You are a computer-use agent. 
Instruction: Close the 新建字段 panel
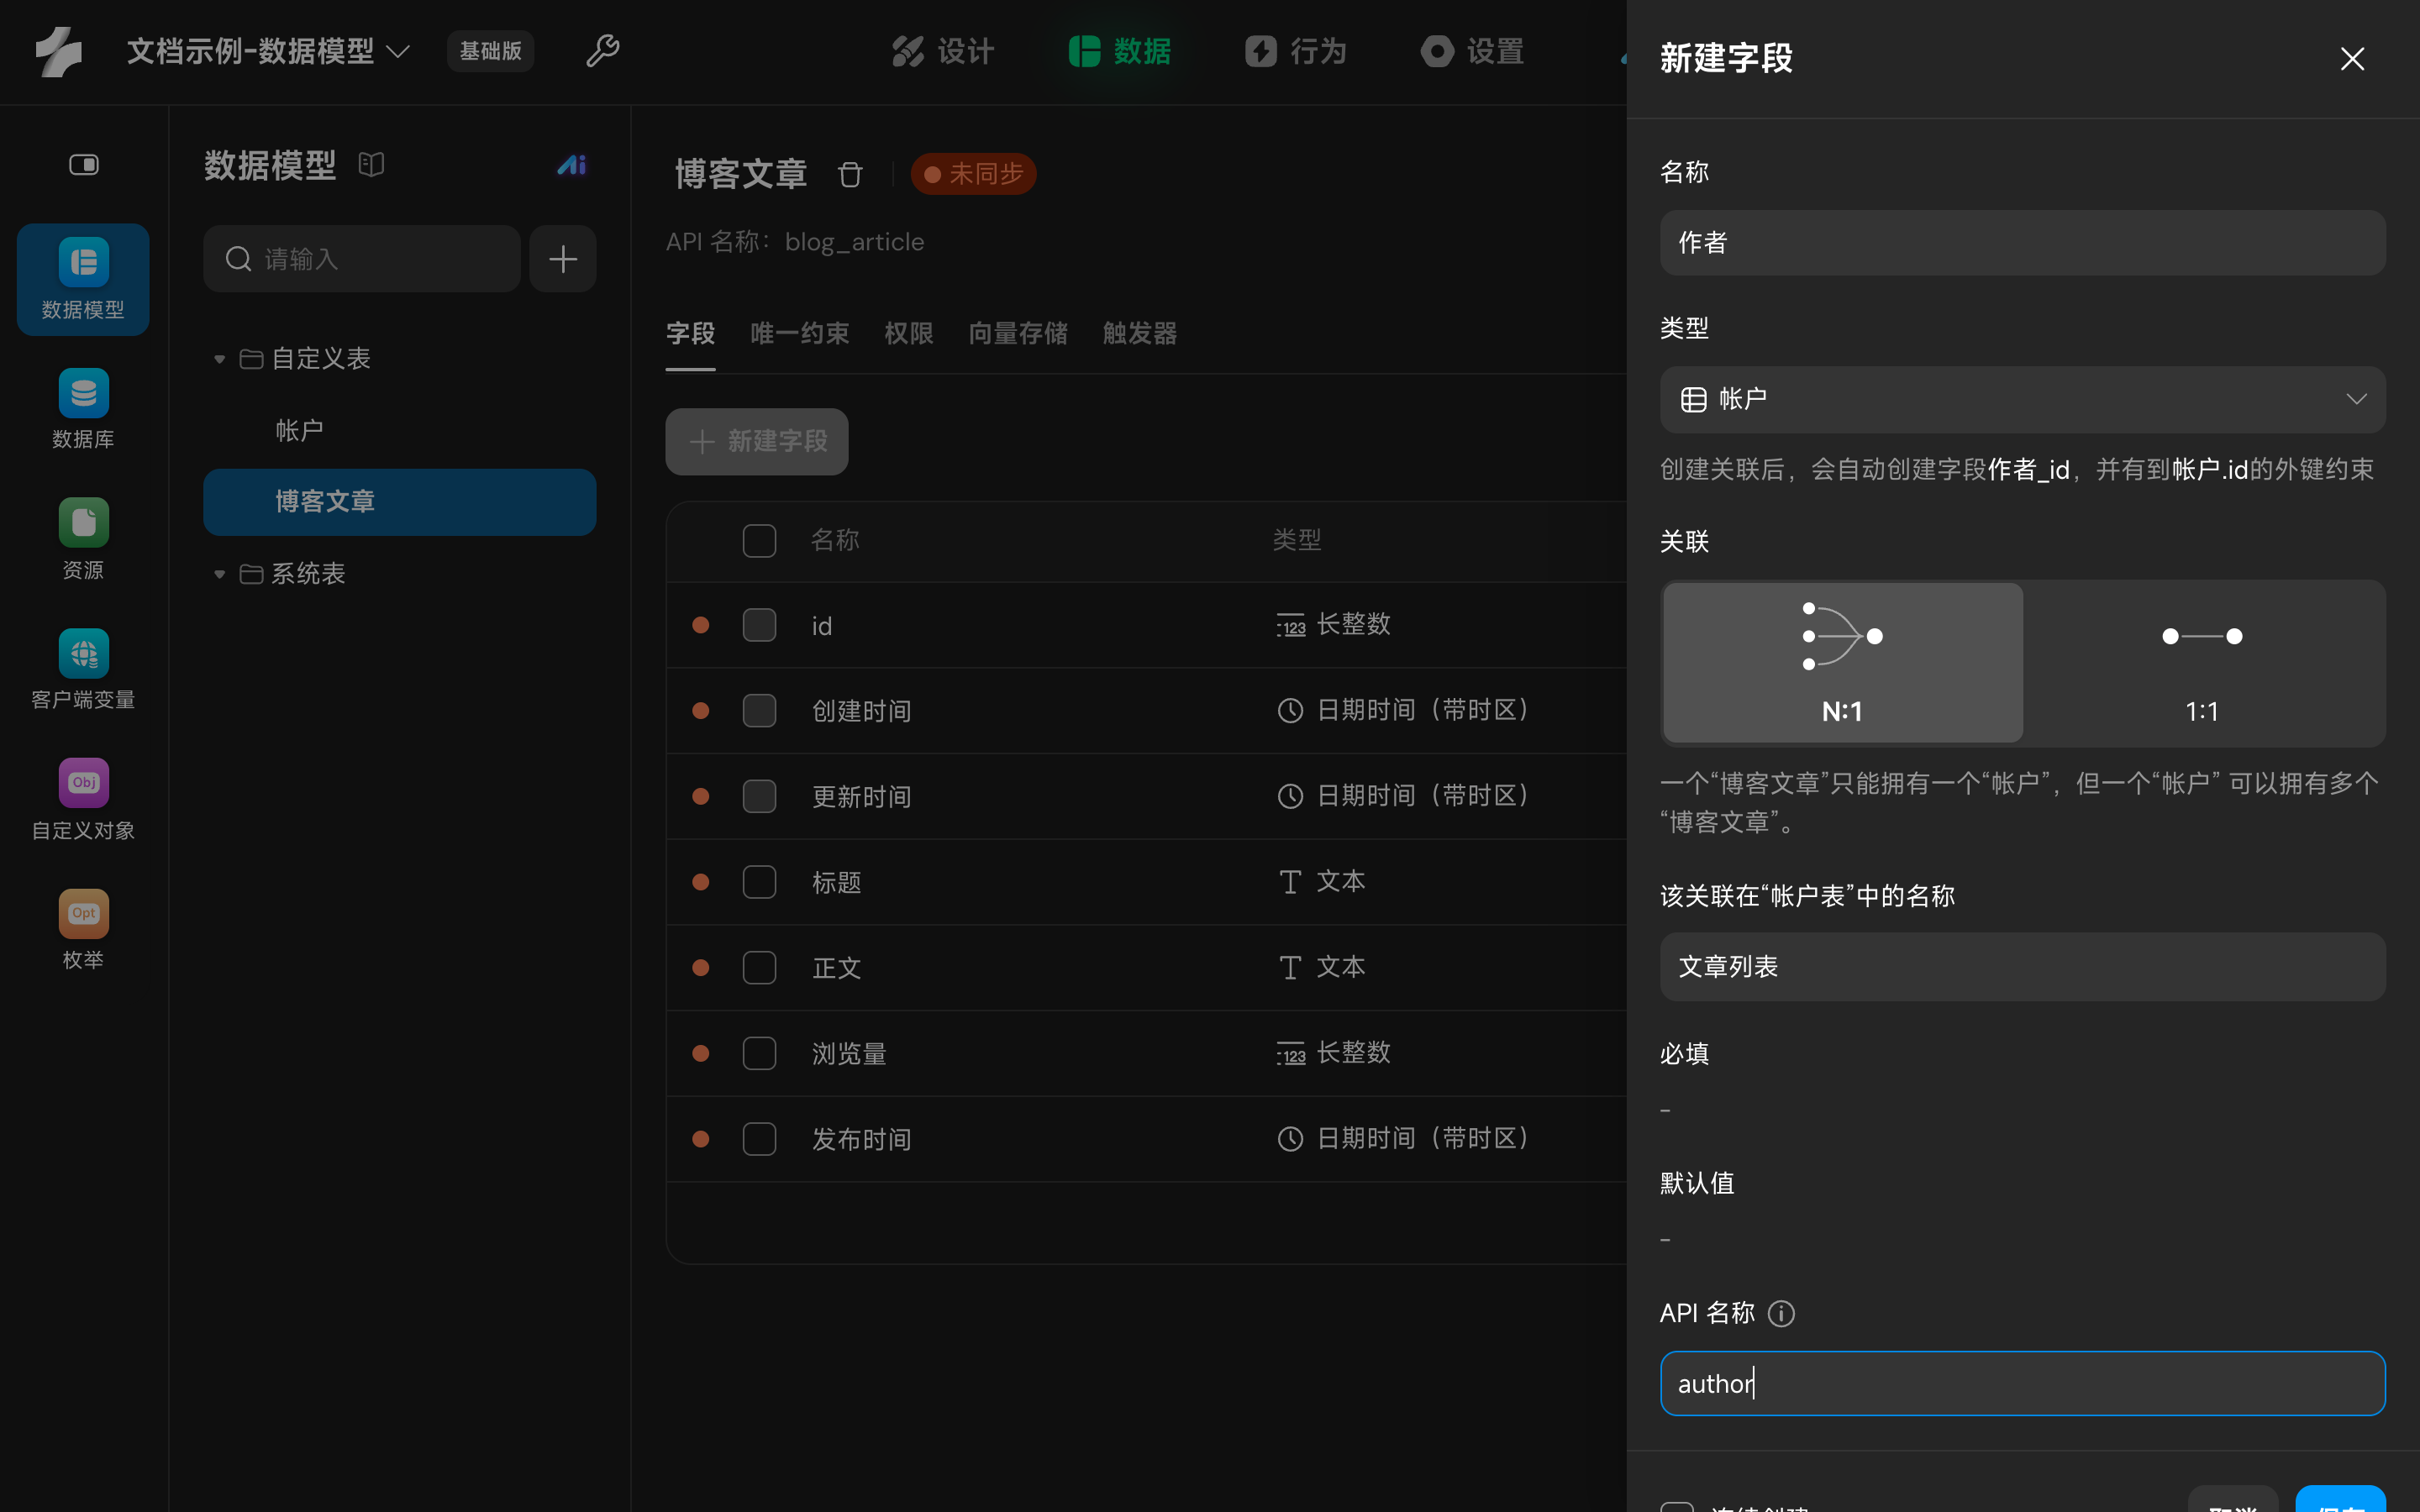[2352, 59]
